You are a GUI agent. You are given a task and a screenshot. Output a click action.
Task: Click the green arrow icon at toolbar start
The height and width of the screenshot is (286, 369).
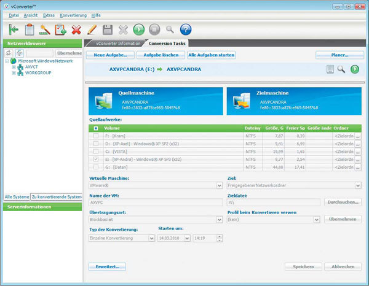coord(14,29)
